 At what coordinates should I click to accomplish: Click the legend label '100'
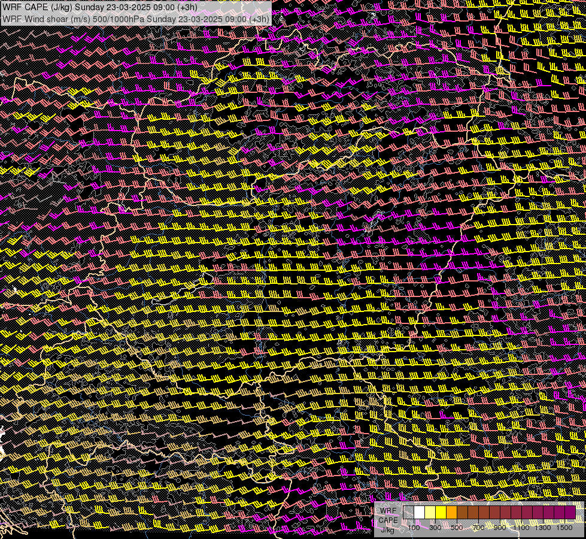(x=414, y=528)
